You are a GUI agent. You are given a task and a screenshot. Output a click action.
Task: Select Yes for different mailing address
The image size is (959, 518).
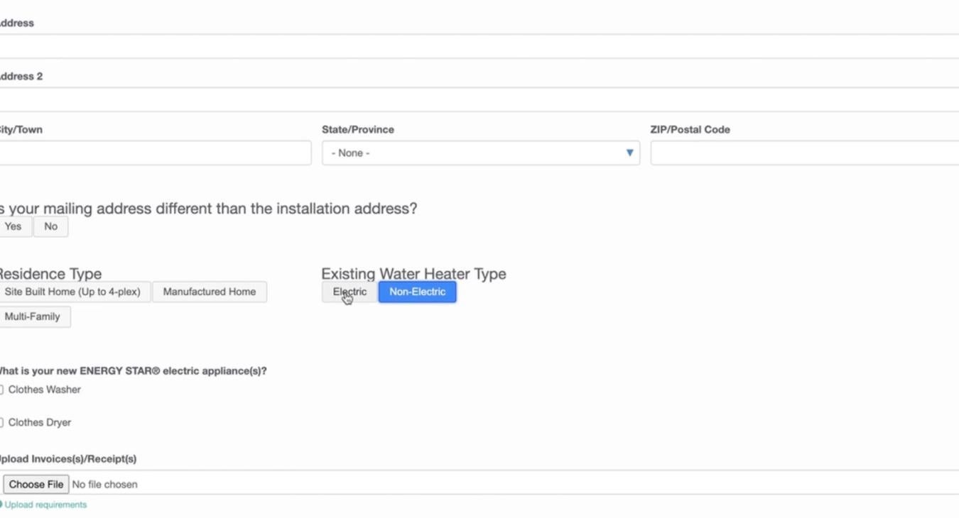pyautogui.click(x=13, y=226)
